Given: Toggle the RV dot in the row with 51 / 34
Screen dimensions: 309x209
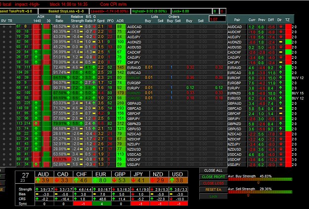Looking at the screenshot, I should [4, 164].
